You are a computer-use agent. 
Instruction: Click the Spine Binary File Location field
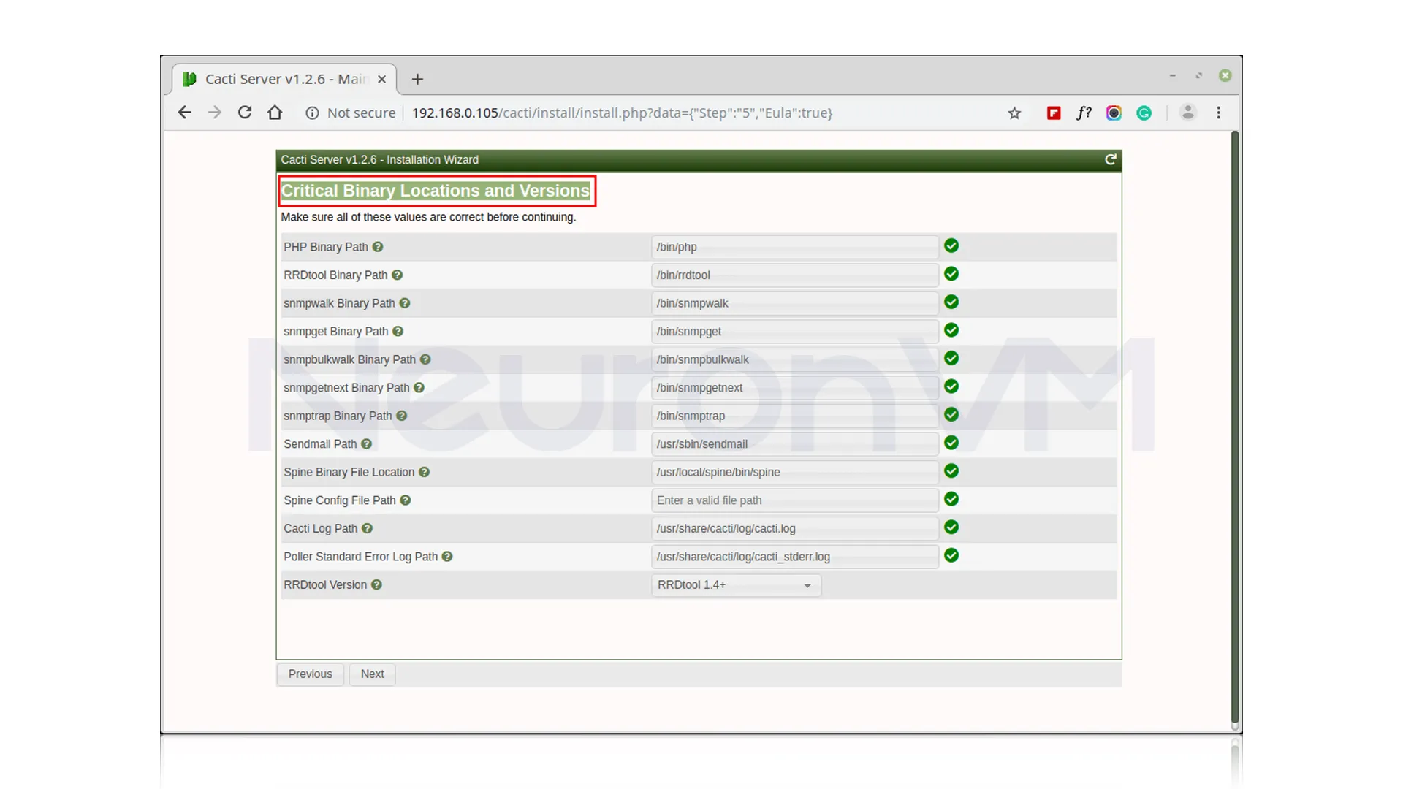tap(794, 472)
